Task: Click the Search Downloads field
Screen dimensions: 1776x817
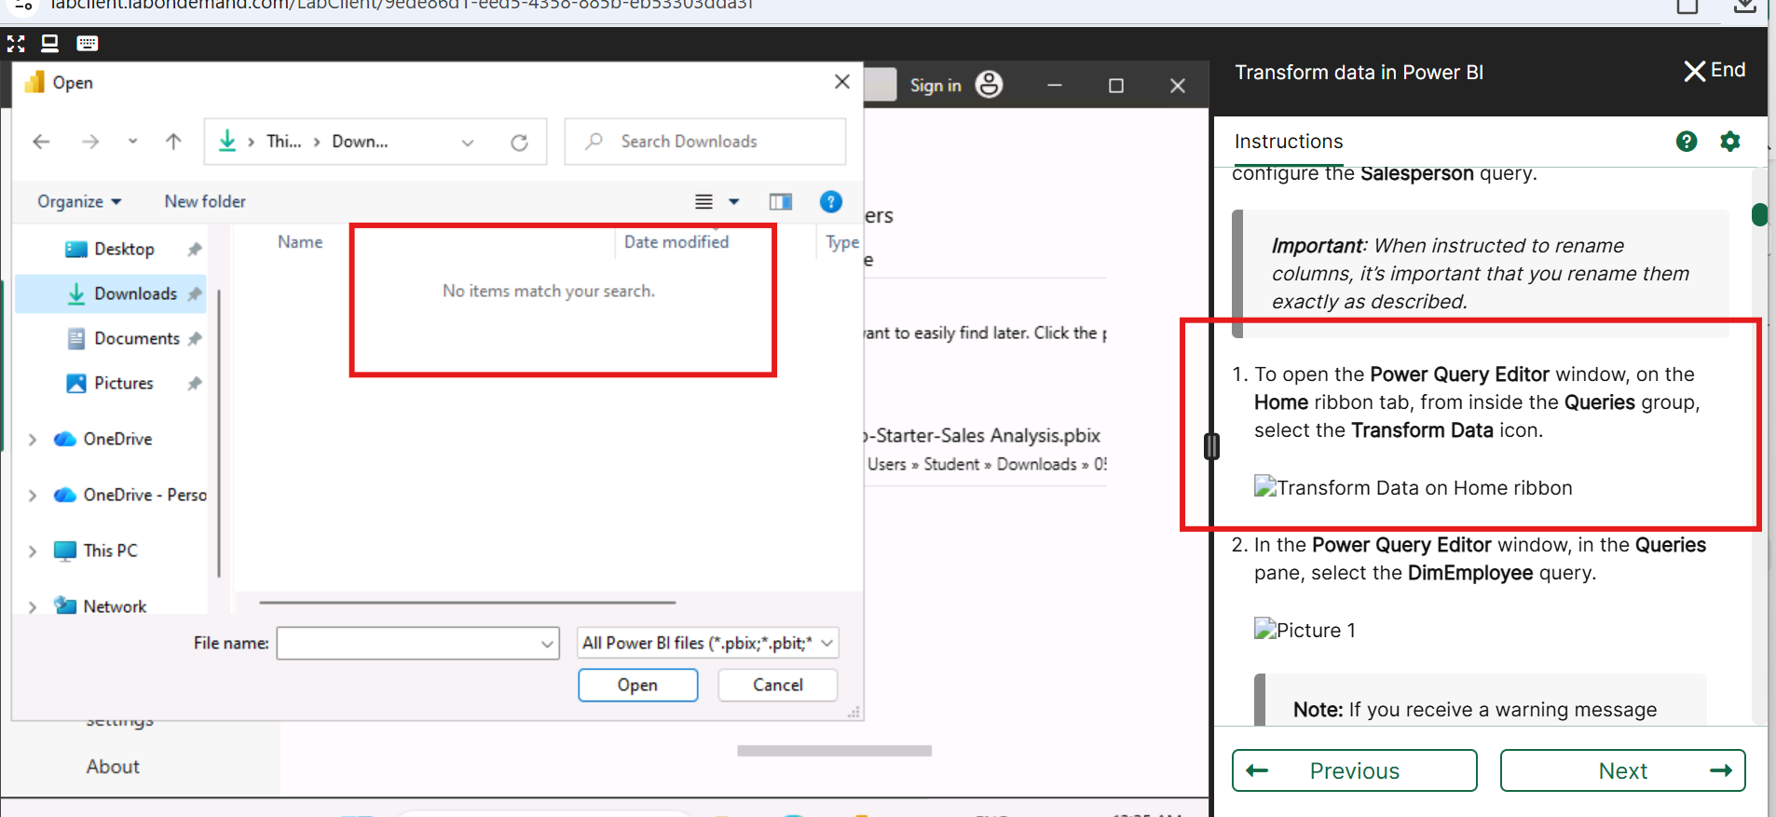Action: click(705, 142)
